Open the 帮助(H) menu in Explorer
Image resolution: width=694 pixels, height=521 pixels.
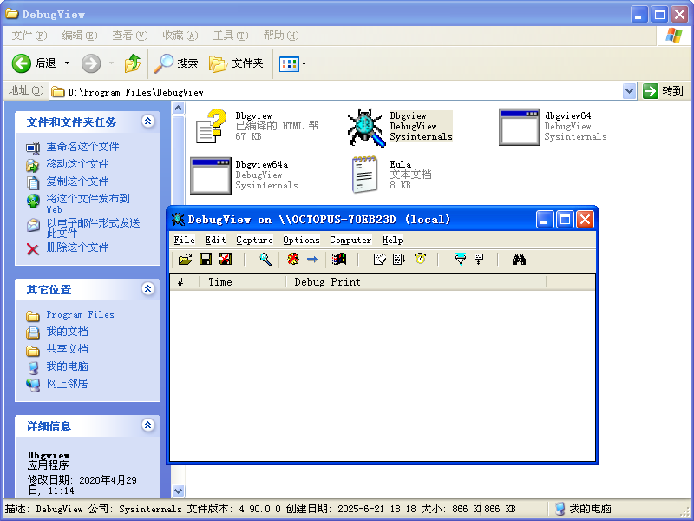[x=281, y=36]
